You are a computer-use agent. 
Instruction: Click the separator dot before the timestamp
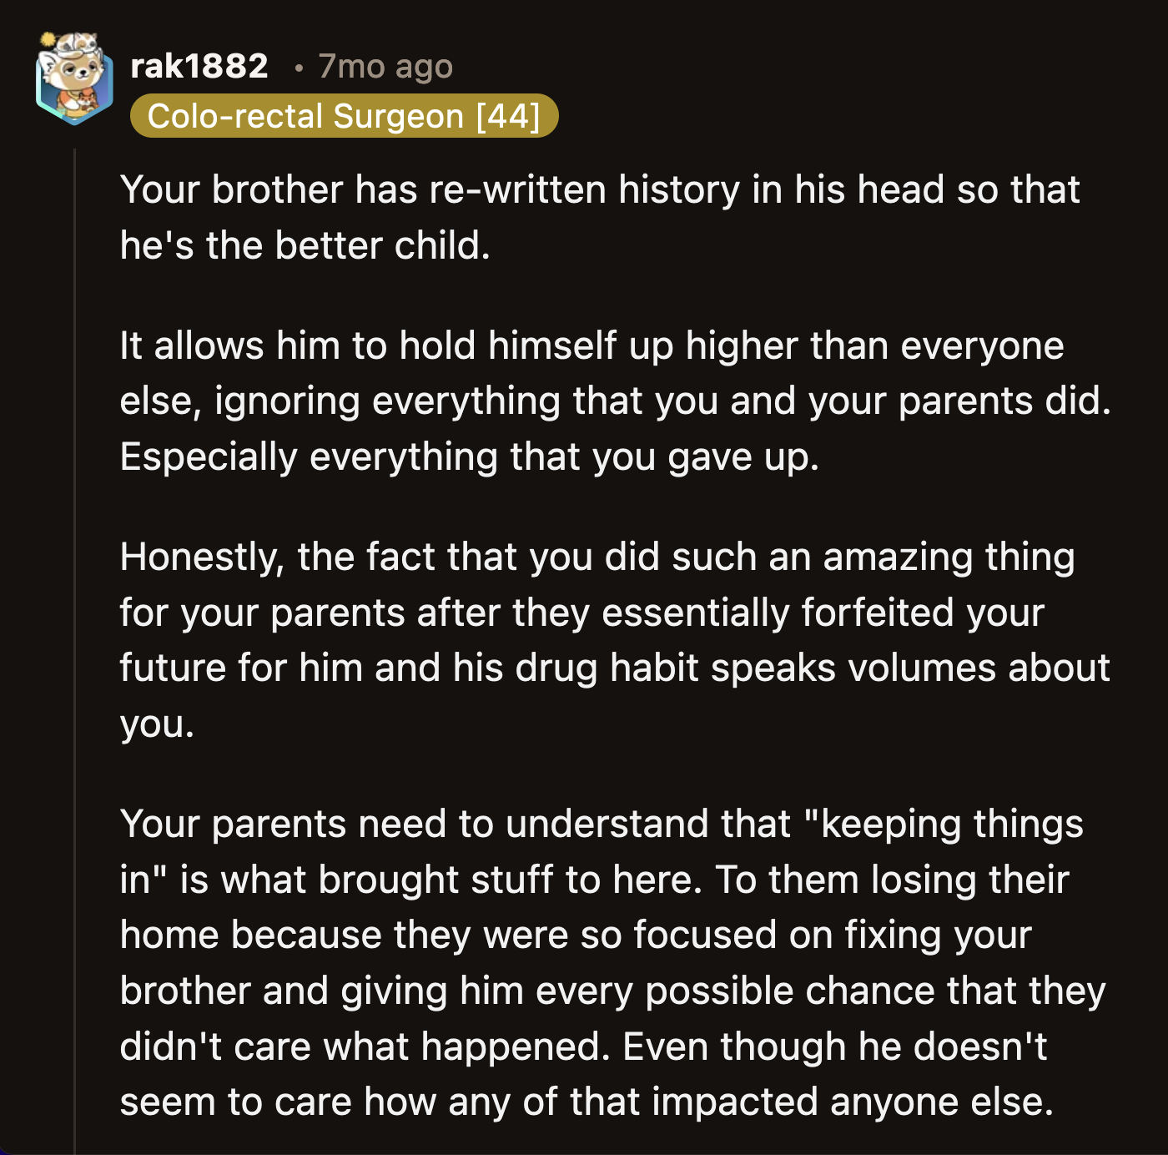click(x=298, y=67)
